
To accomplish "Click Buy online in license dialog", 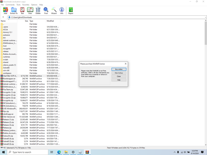I will (119, 69).
